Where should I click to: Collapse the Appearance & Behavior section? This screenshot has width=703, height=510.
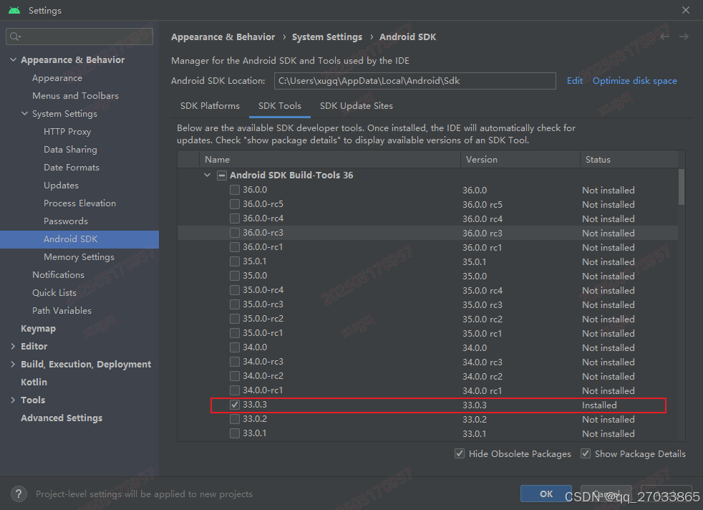click(x=13, y=59)
